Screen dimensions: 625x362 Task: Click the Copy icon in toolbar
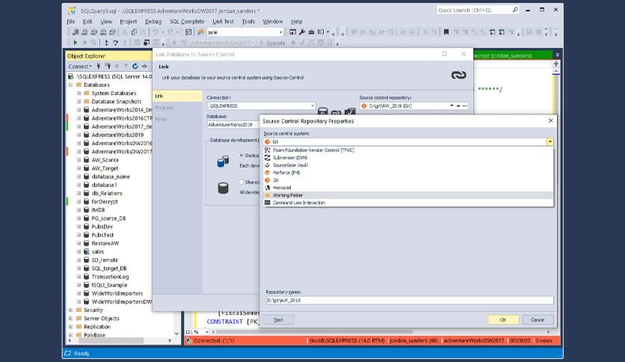(135, 32)
